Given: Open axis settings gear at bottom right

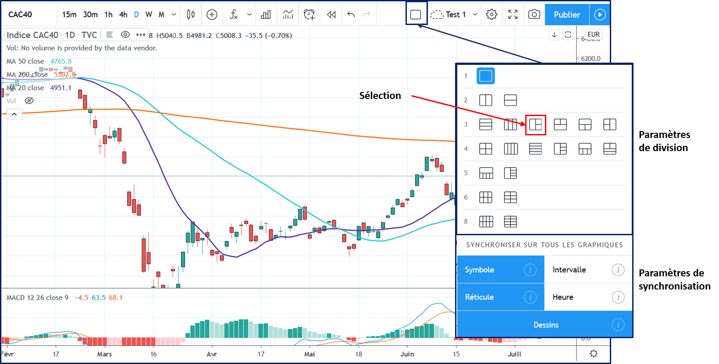Looking at the screenshot, I should (594, 353).
